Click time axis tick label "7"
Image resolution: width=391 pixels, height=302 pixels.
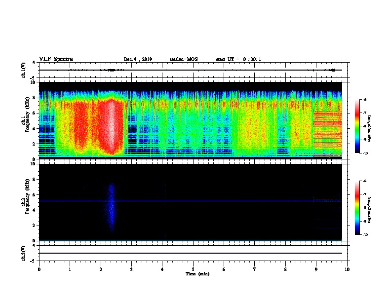255,269
